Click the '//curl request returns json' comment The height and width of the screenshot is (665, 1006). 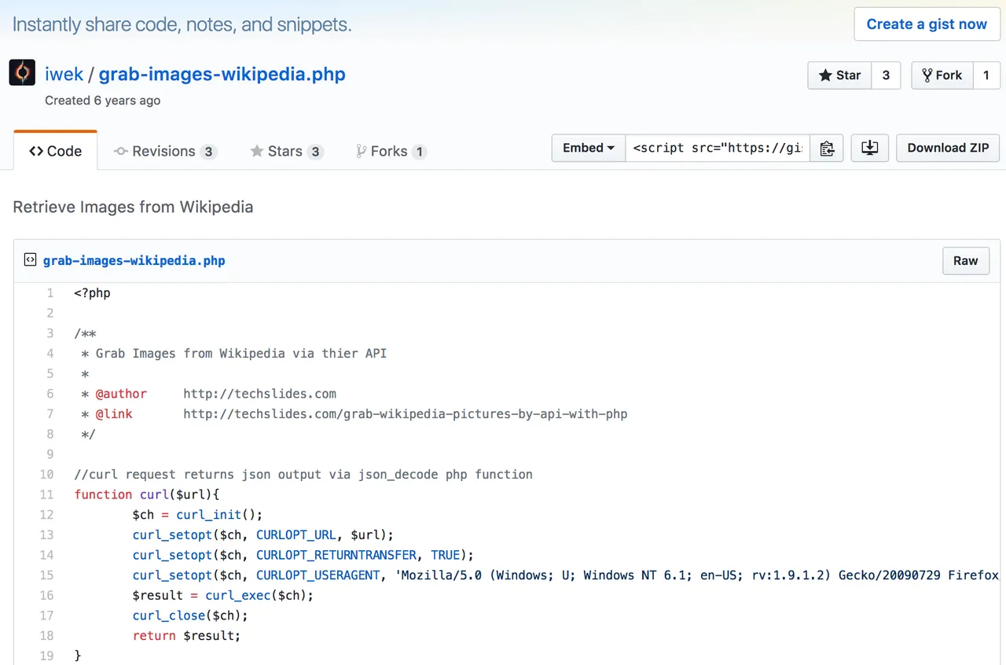[x=303, y=475]
